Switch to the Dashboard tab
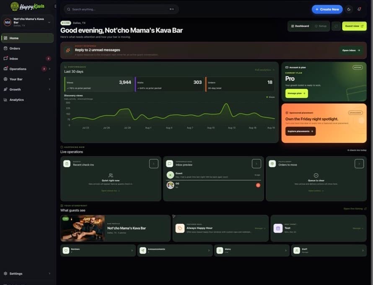Screen dimensions: 373x285 (300, 26)
